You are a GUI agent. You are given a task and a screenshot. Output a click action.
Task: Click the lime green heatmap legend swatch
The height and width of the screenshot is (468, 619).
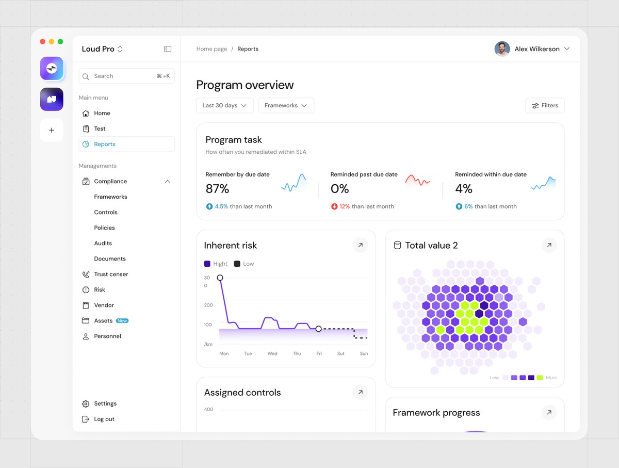point(540,378)
